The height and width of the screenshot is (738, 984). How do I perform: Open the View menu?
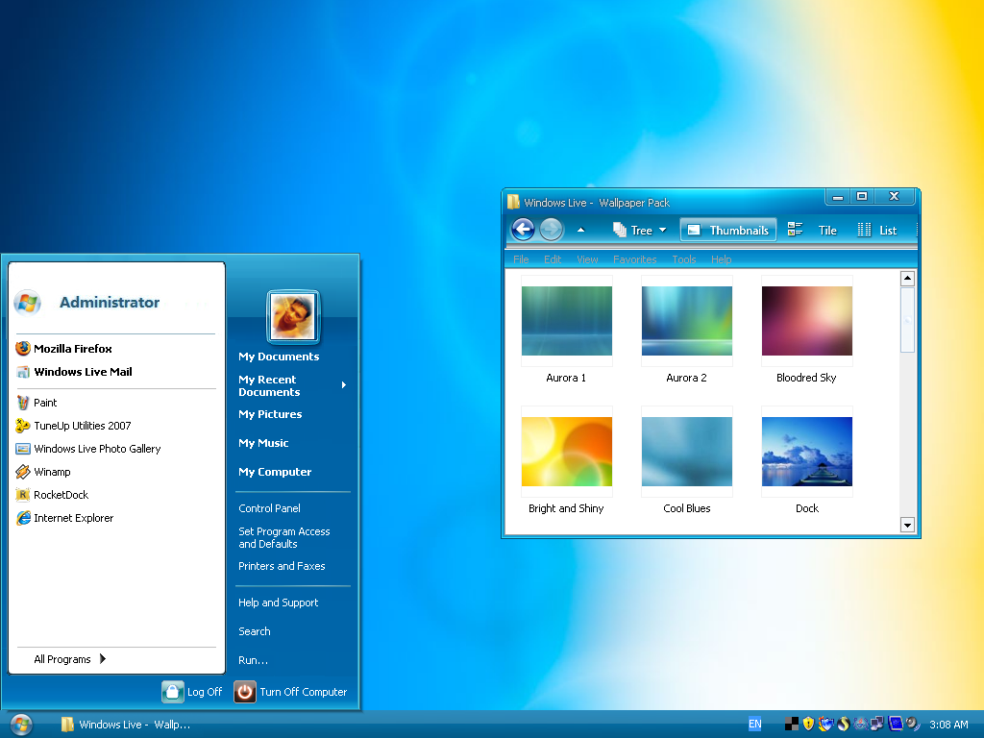pyautogui.click(x=587, y=259)
